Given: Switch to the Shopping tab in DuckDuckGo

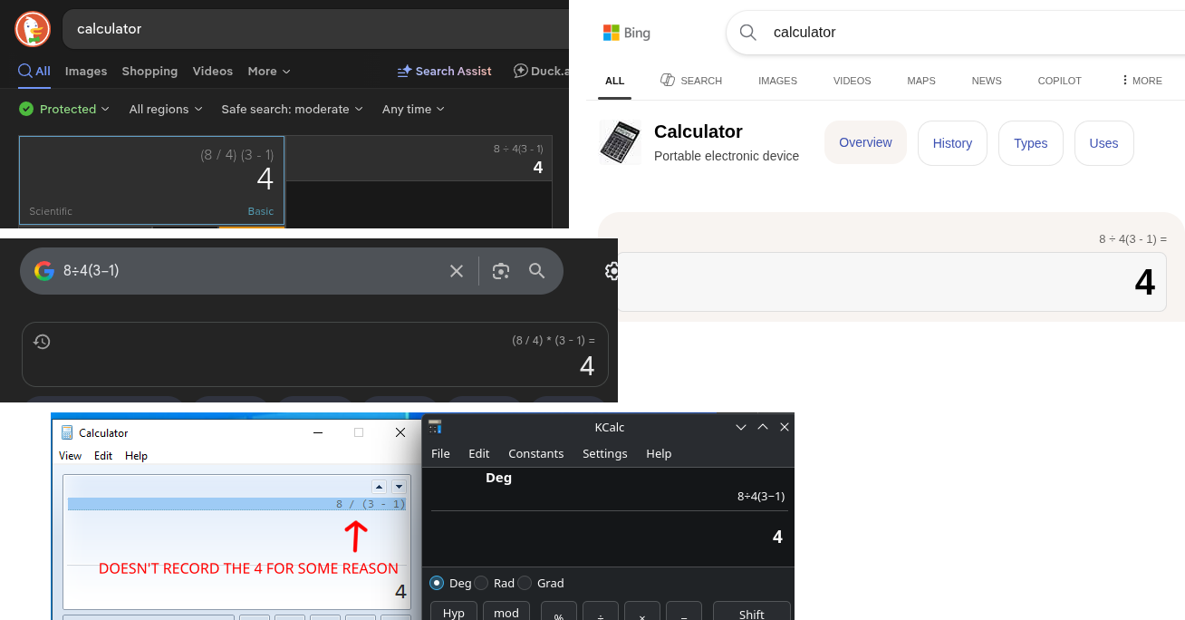Looking at the screenshot, I should [x=149, y=71].
